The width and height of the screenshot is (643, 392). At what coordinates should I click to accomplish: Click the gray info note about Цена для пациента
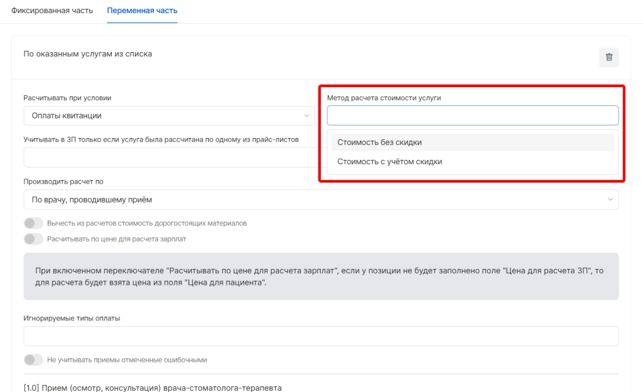tap(321, 276)
